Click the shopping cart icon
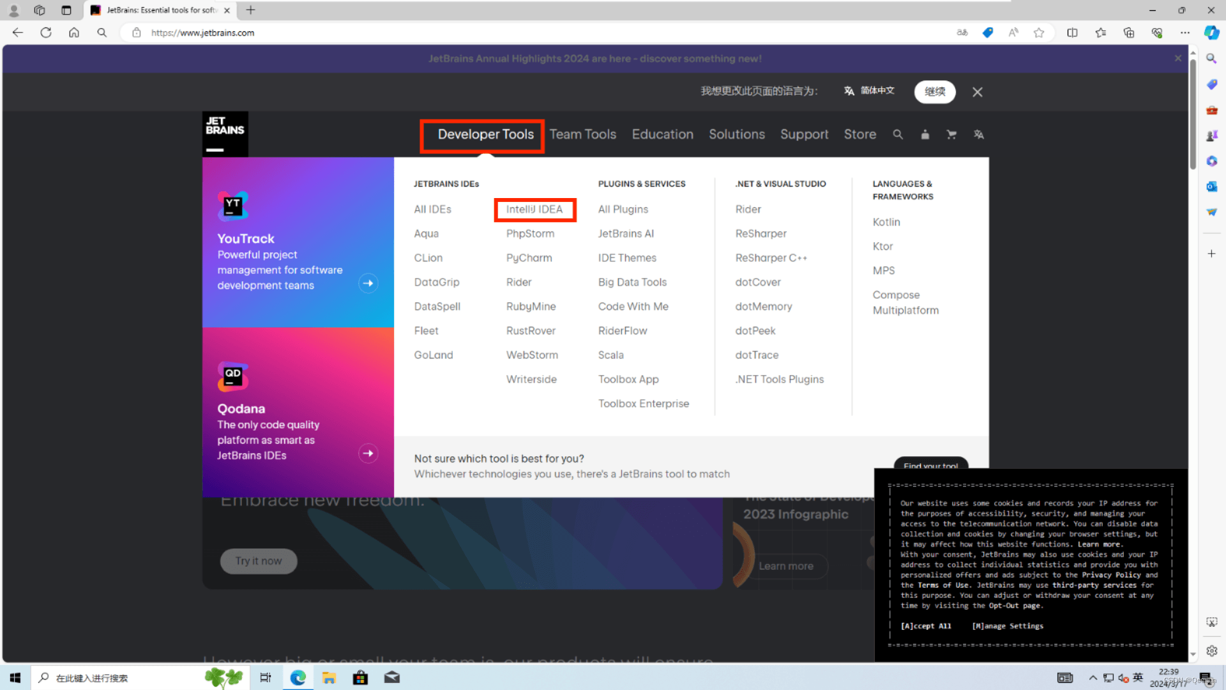Image resolution: width=1226 pixels, height=690 pixels. pyautogui.click(x=951, y=134)
